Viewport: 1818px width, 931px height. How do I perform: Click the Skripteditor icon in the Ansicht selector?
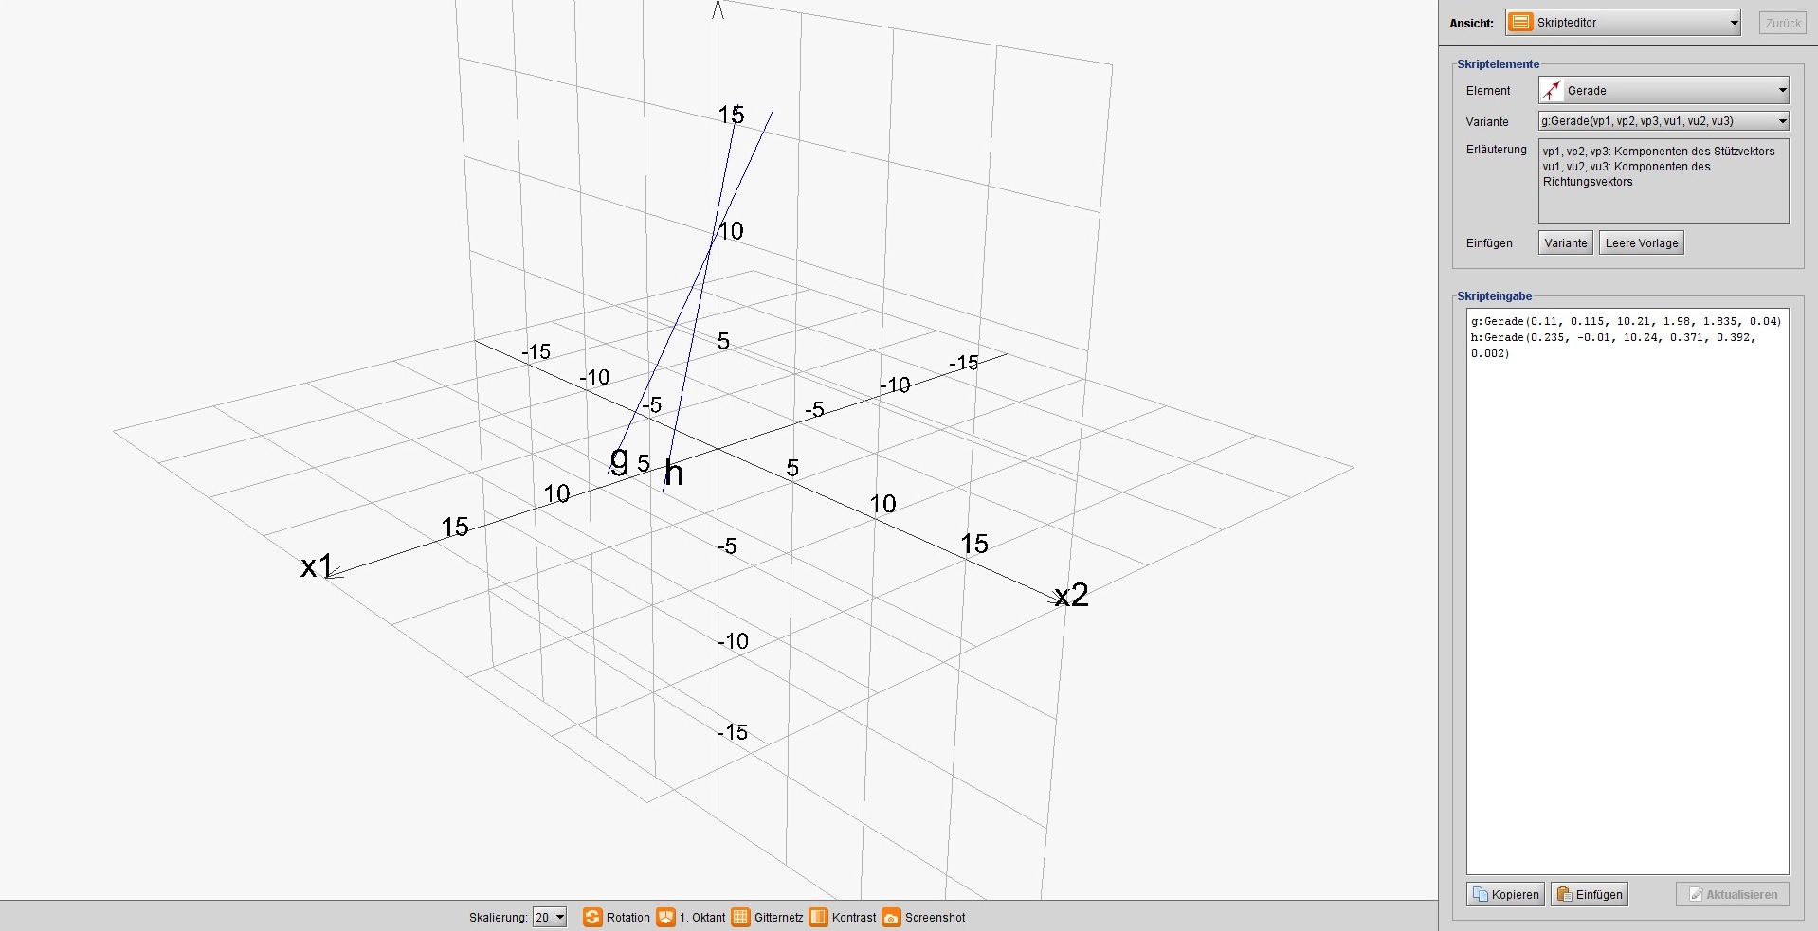pyautogui.click(x=1520, y=23)
